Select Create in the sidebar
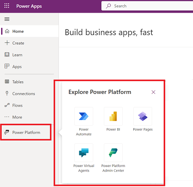193x187 pixels. click(x=29, y=43)
